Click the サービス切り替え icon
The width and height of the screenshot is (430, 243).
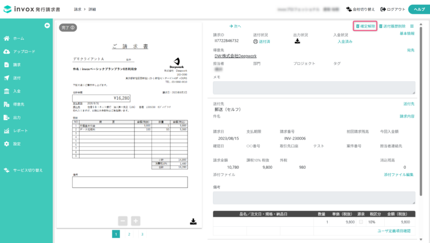pos(6,170)
